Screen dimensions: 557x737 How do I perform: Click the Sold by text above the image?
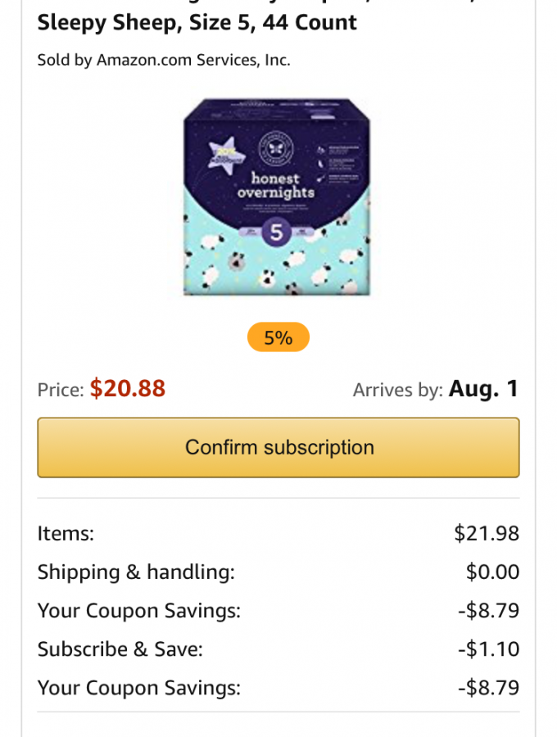pyautogui.click(x=60, y=59)
